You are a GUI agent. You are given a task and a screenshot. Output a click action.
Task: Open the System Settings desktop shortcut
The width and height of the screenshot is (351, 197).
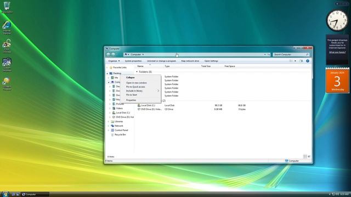7,65
